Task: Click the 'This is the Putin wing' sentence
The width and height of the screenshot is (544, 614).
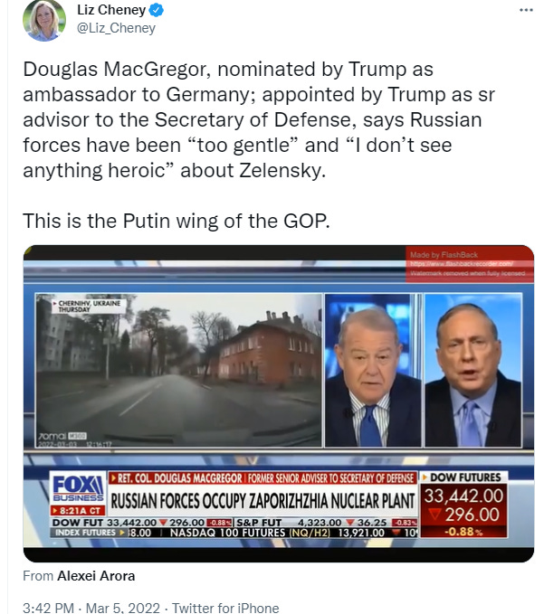Action: (x=177, y=221)
